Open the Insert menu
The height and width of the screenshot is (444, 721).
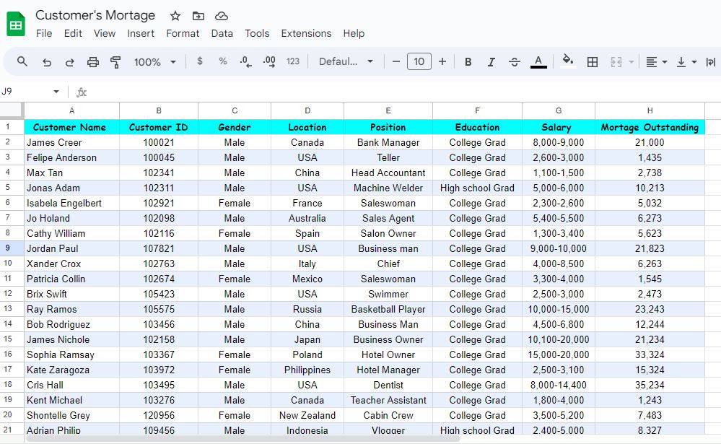[x=141, y=34]
